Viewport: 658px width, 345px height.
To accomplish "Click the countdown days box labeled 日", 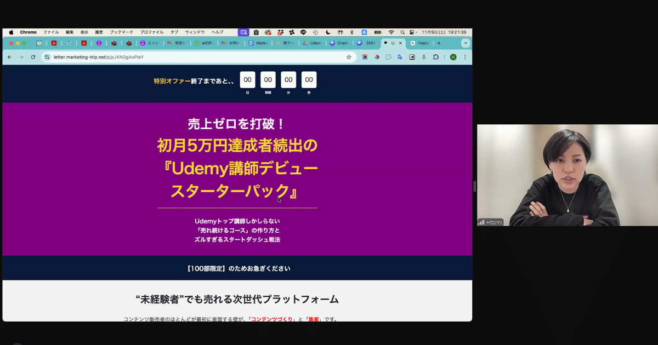I will click(x=248, y=80).
